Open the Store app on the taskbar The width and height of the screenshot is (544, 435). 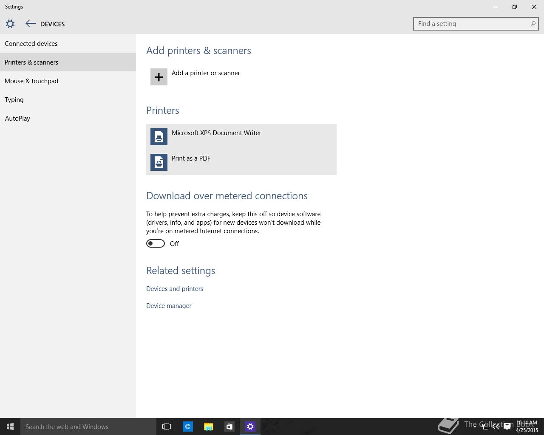[229, 427]
